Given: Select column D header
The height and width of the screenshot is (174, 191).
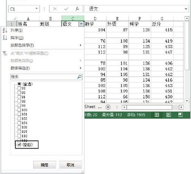Looking at the screenshot, I should [x=95, y=18].
